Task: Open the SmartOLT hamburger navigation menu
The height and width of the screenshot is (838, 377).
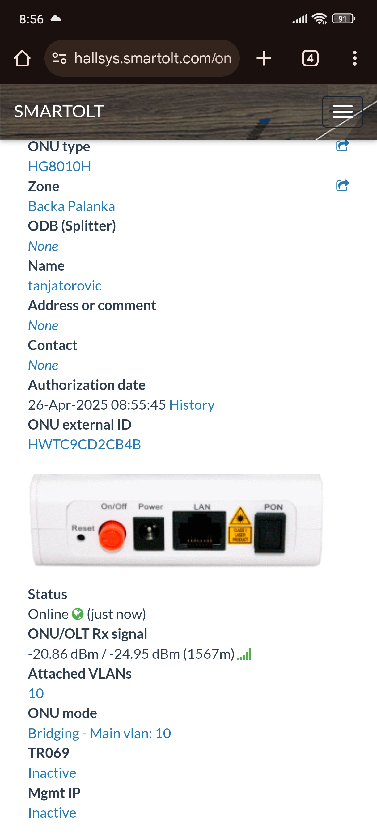Action: (342, 112)
